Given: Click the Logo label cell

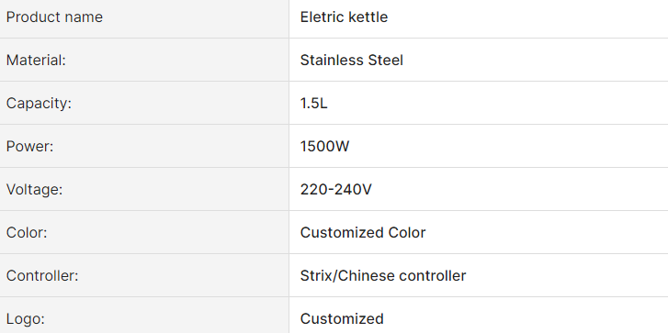Looking at the screenshot, I should click(144, 316).
